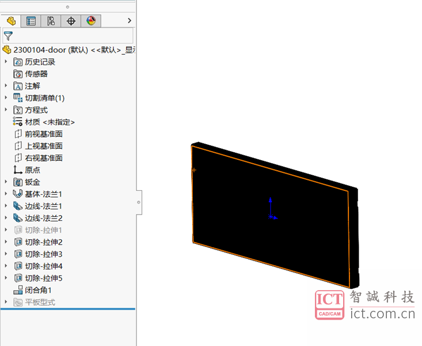Select the 前视基准面 plane icon
This screenshot has width=422, height=346.
18,134
